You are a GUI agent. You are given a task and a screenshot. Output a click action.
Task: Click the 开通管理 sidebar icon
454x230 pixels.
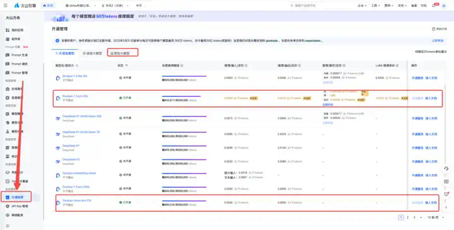point(8,197)
